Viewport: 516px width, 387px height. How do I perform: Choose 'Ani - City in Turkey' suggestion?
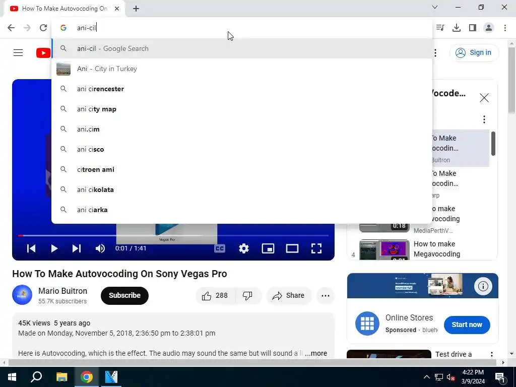coord(242,69)
